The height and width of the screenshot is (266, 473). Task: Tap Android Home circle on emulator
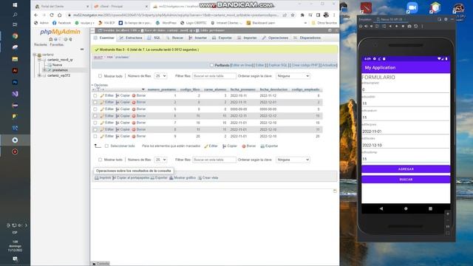[406, 208]
